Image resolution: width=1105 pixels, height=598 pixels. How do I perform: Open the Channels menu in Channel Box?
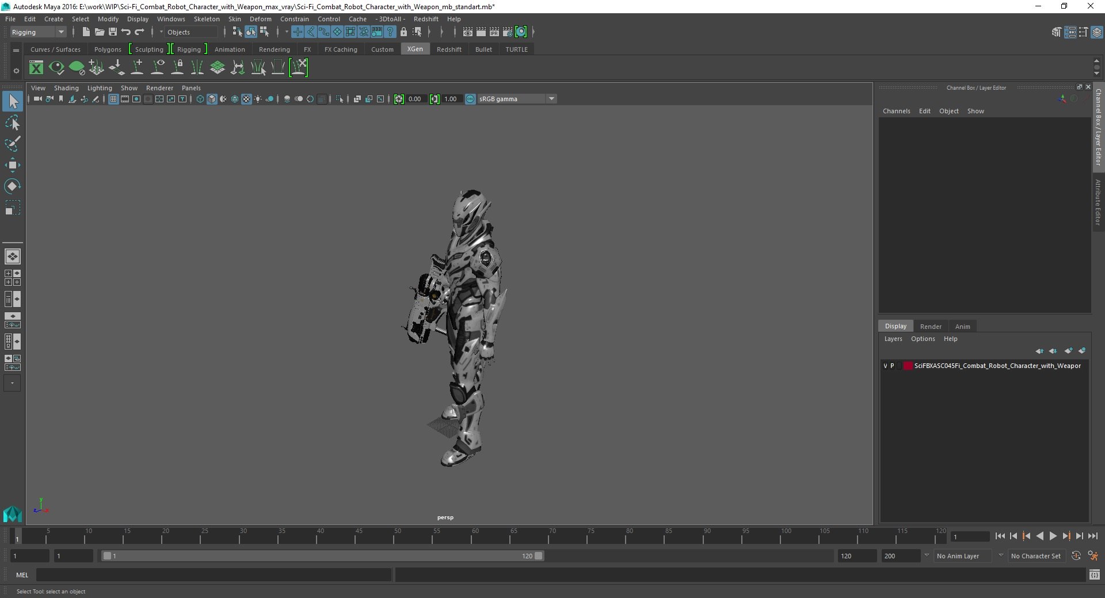(x=896, y=111)
